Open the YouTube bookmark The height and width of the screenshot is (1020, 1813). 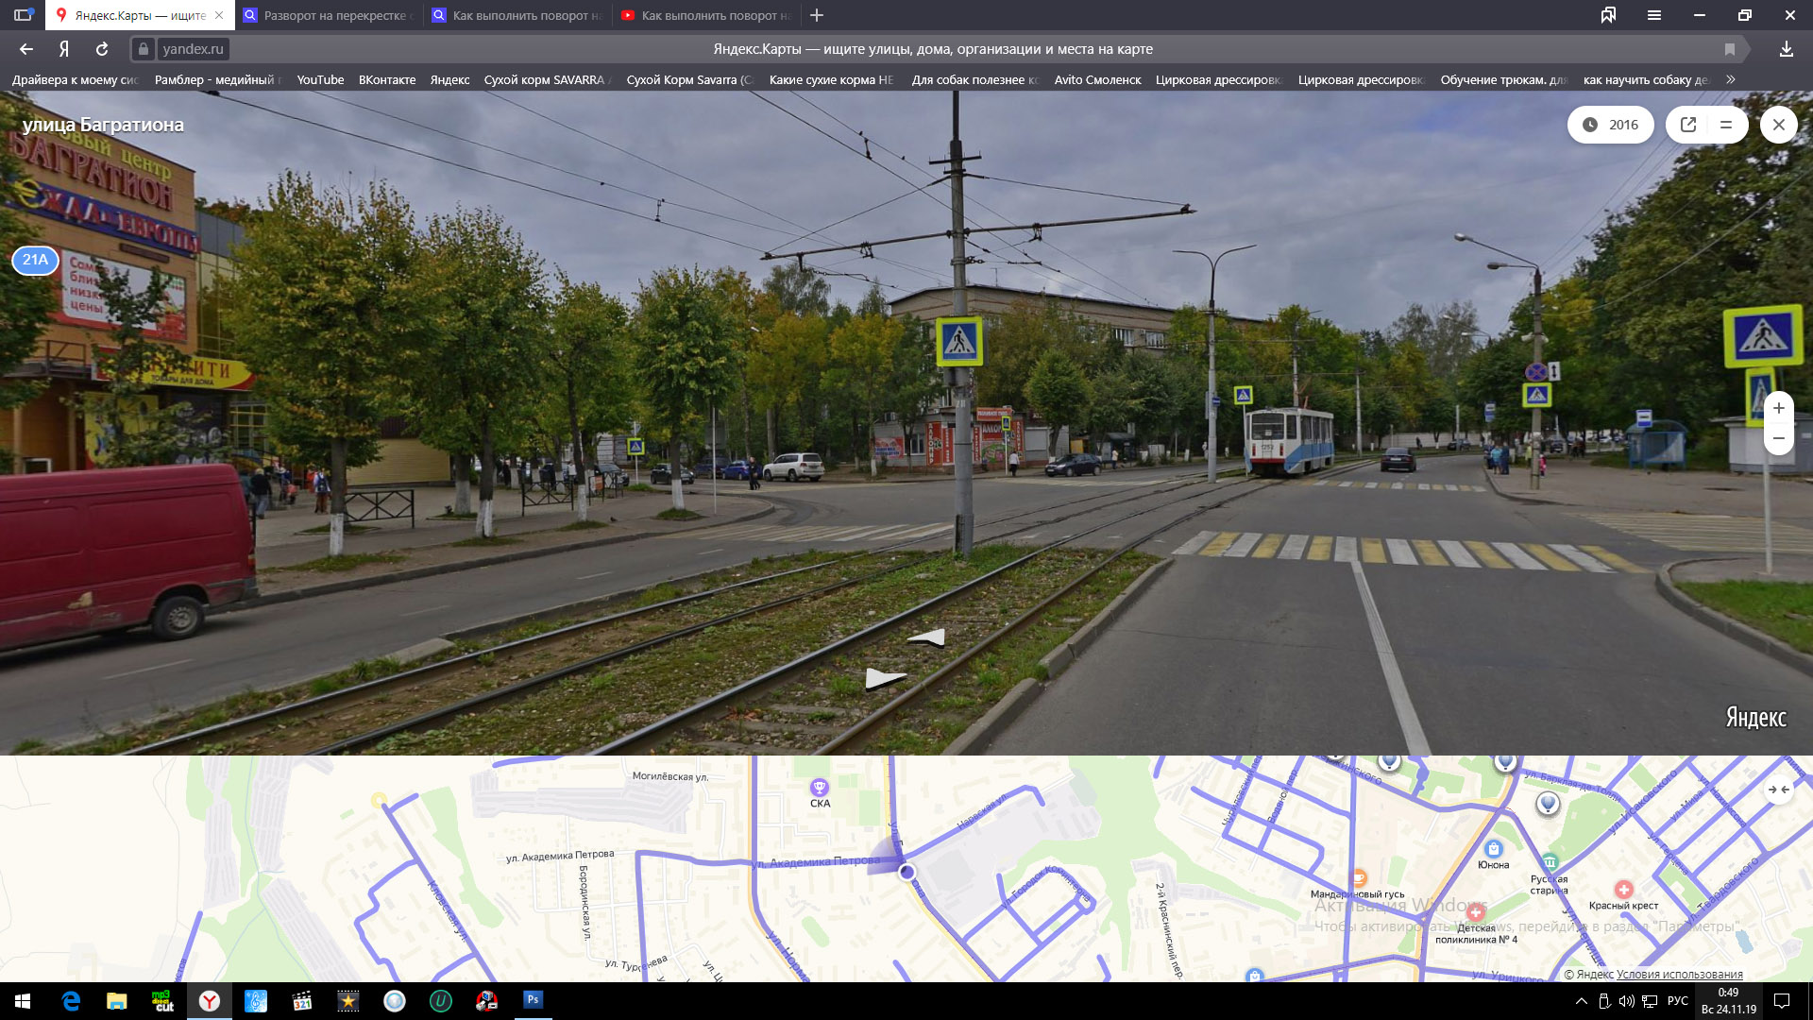(x=320, y=79)
